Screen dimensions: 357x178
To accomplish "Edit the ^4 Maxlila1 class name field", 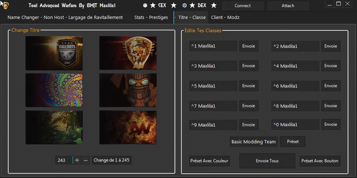I will point(295,66).
